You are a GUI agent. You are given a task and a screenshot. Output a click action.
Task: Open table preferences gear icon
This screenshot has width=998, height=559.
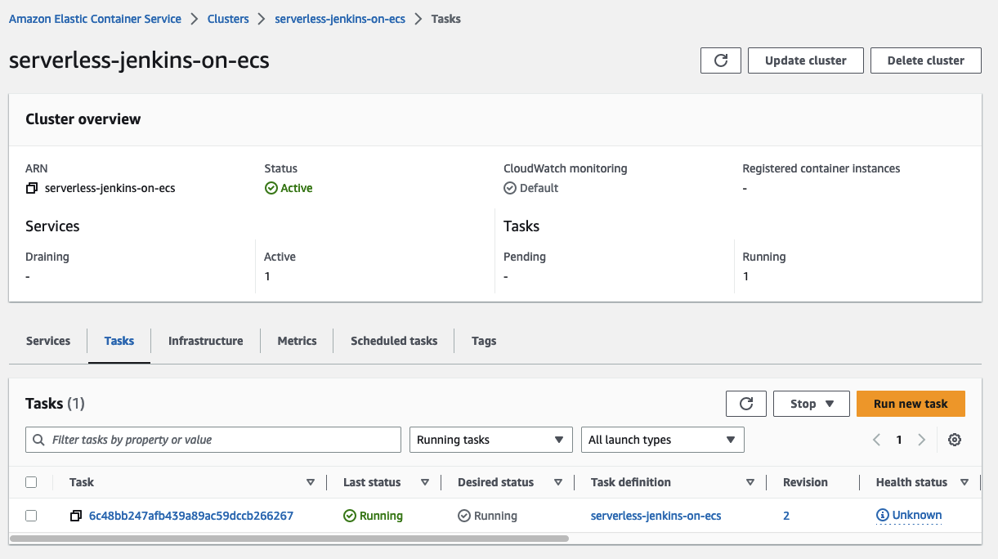pyautogui.click(x=954, y=440)
